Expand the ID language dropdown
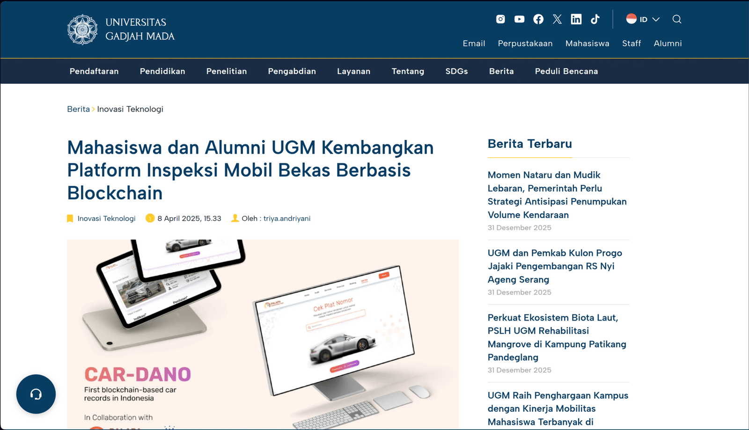This screenshot has width=749, height=430. (643, 19)
